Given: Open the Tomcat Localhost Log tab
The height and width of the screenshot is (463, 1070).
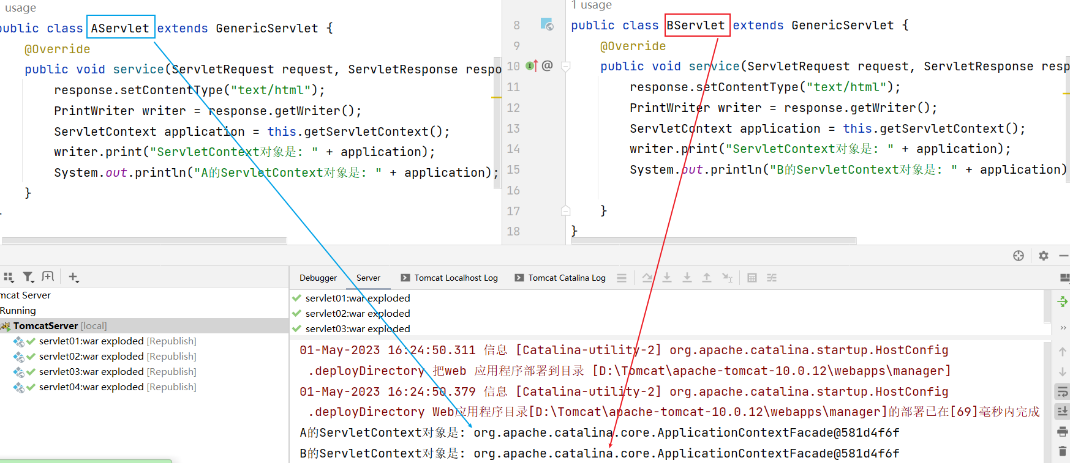Looking at the screenshot, I should click(449, 278).
